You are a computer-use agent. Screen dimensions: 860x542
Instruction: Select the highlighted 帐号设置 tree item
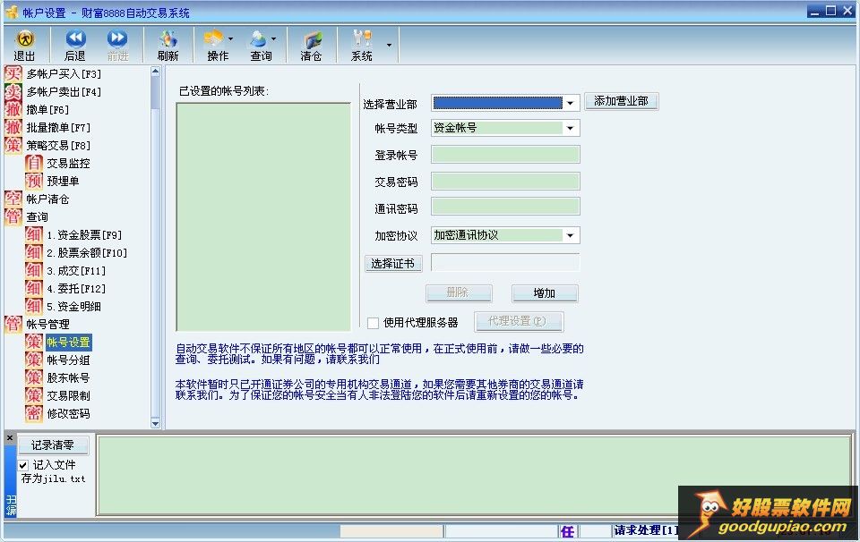click(68, 343)
